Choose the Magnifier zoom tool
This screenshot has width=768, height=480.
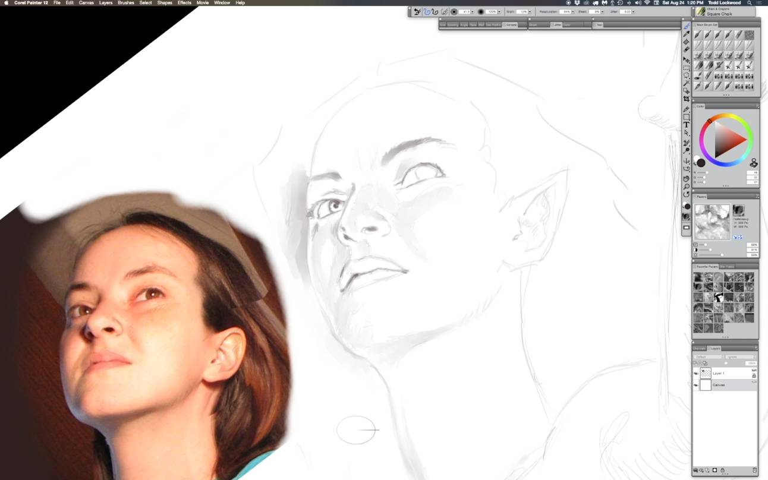[x=687, y=187]
